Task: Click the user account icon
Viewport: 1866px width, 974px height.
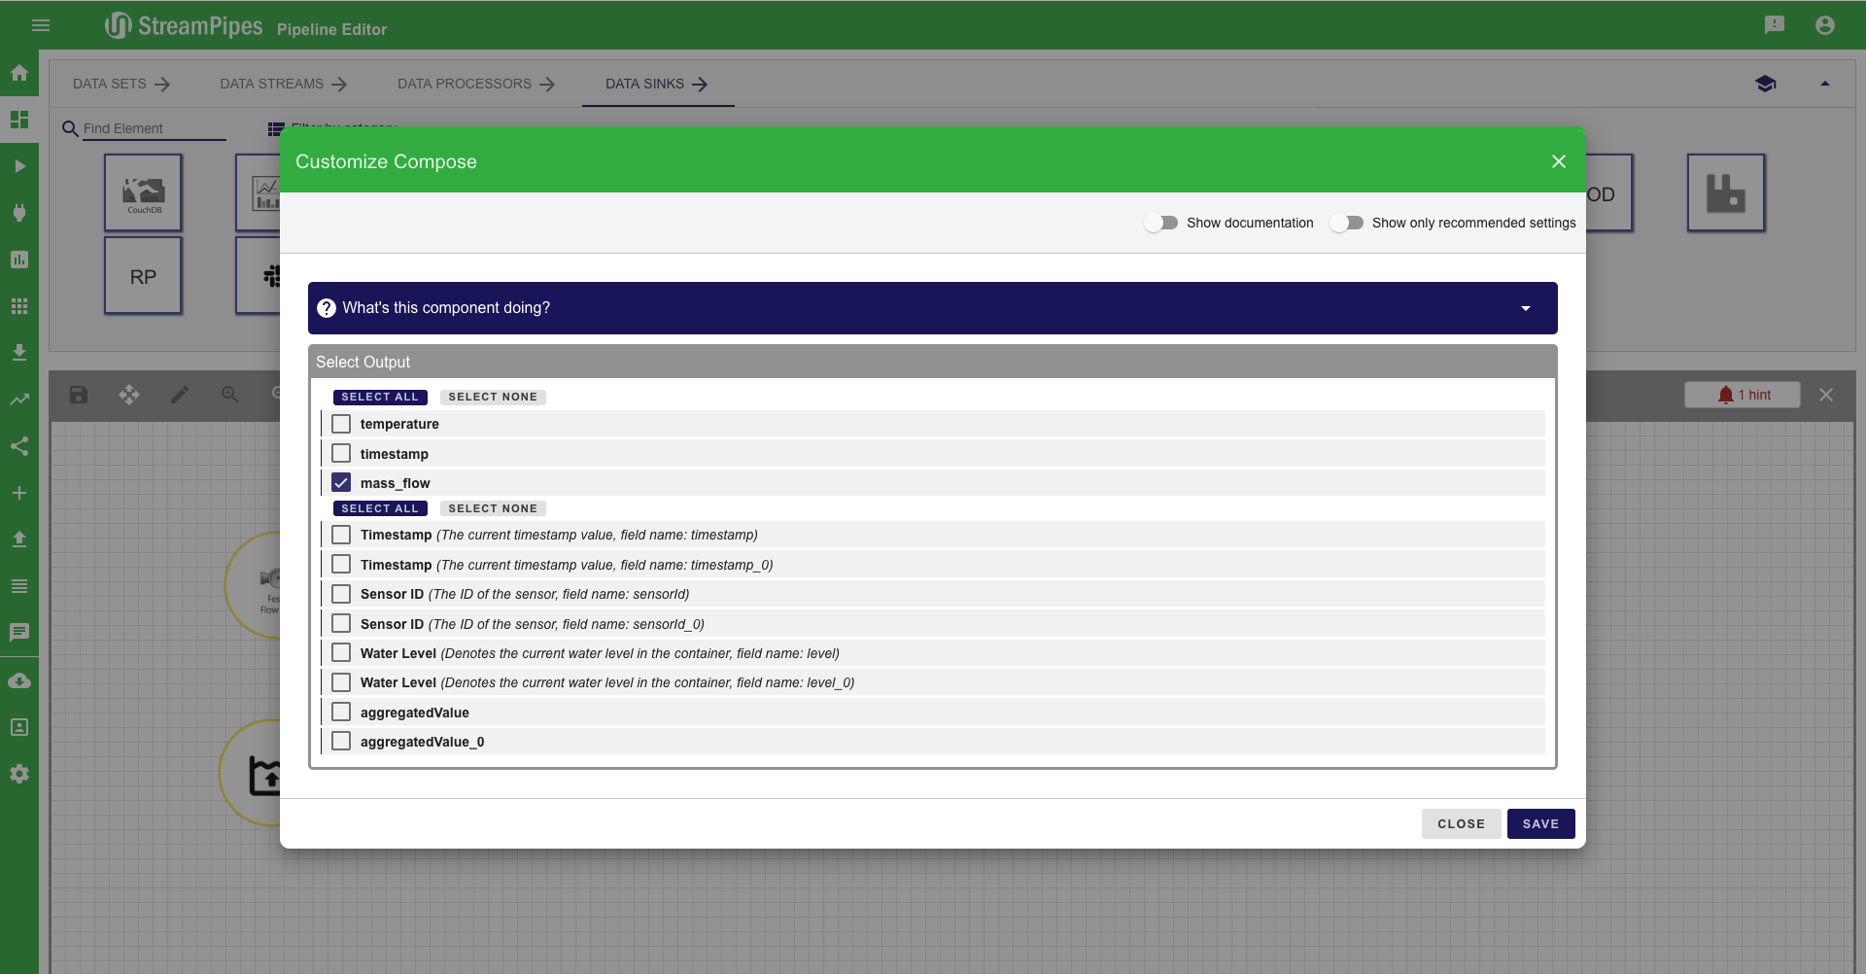Action: [1824, 25]
